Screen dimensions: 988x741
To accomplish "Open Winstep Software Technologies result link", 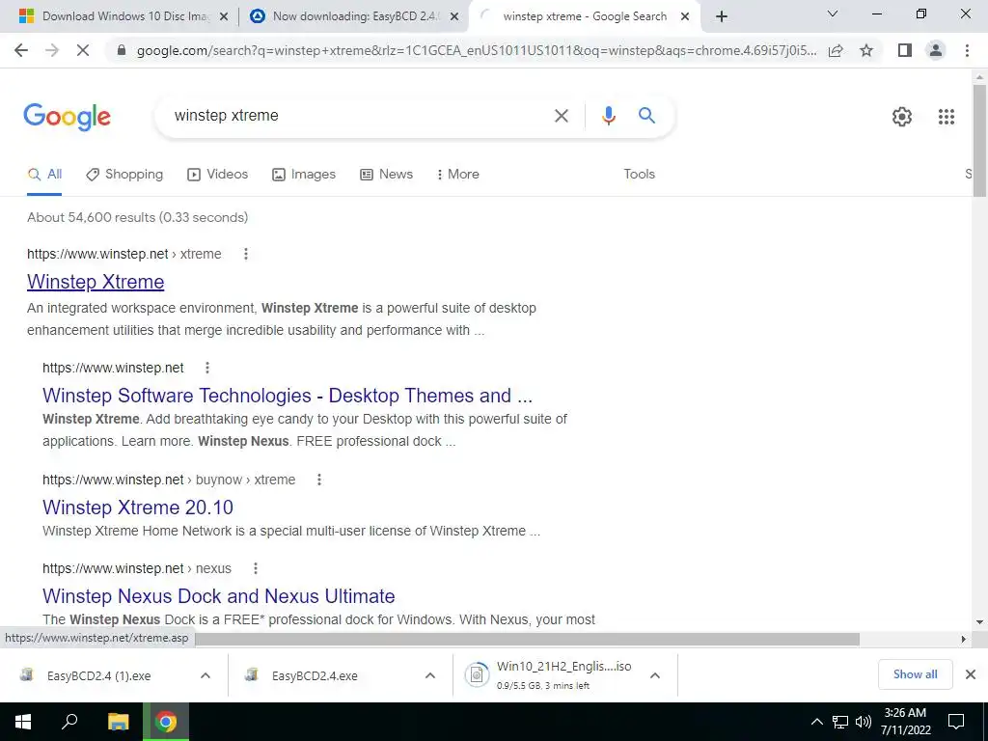I will [x=288, y=396].
